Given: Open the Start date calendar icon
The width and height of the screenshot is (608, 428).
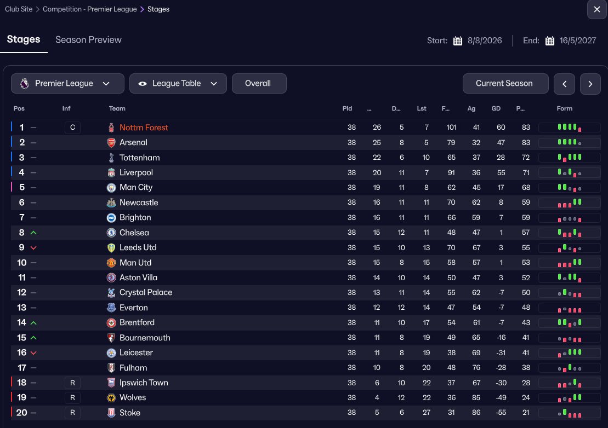Looking at the screenshot, I should (x=458, y=41).
